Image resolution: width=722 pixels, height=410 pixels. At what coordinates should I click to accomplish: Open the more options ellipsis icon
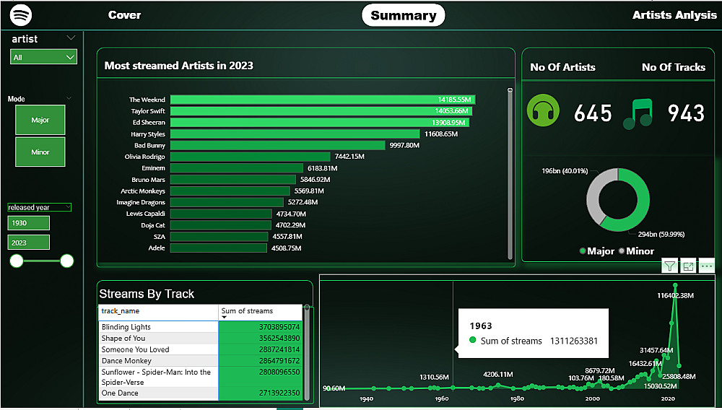706,266
